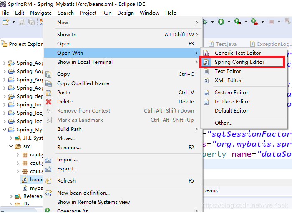Open the Design menu
Viewport: 292px width, 213px height.
click(x=126, y=13)
